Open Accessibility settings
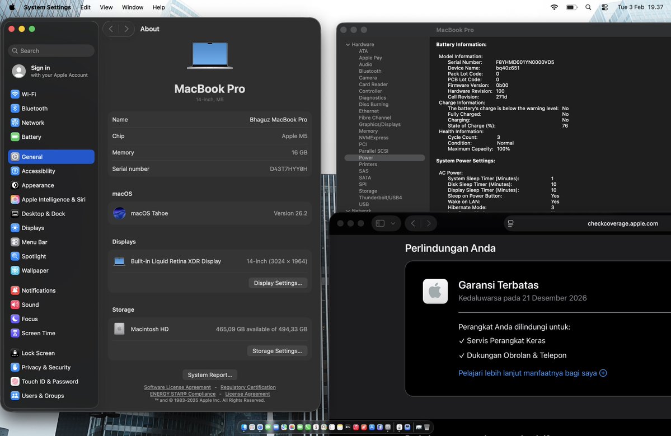Viewport: 671px width, 436px height. click(51, 171)
